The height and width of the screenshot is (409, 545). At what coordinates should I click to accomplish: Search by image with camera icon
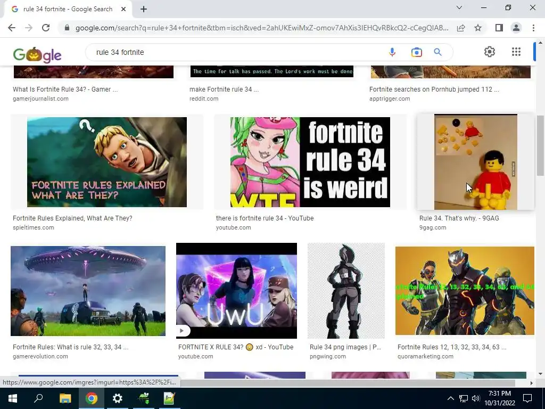click(416, 52)
